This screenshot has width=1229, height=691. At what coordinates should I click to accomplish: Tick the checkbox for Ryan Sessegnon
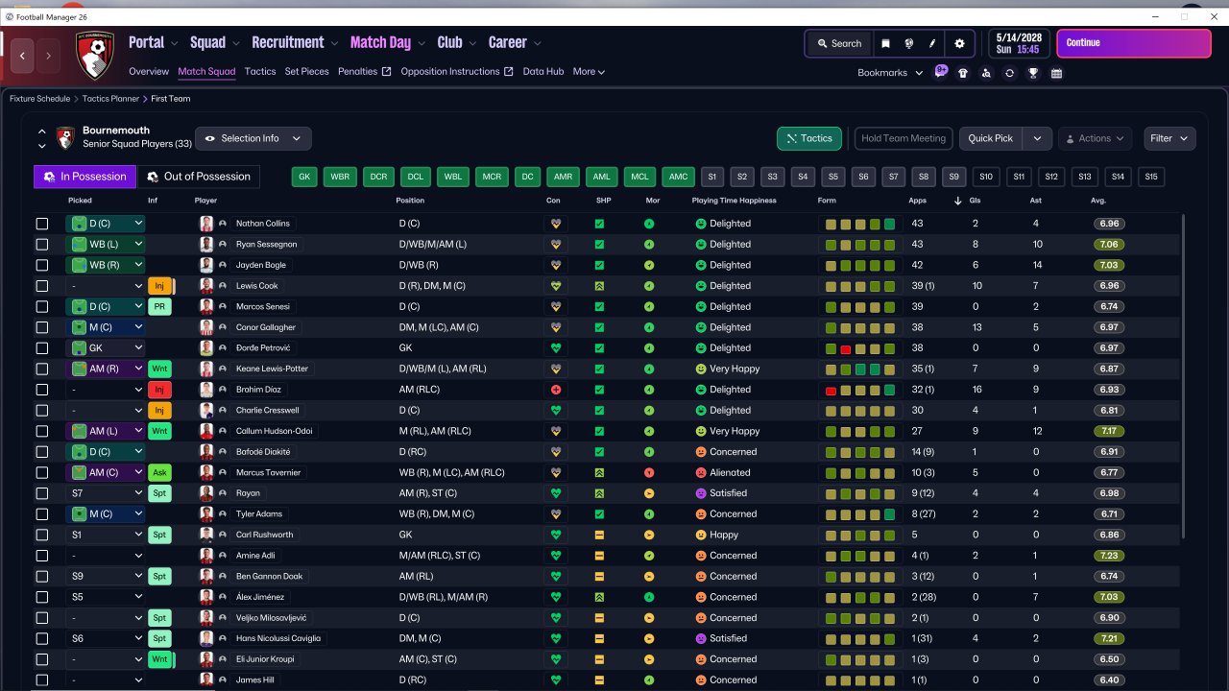point(42,245)
